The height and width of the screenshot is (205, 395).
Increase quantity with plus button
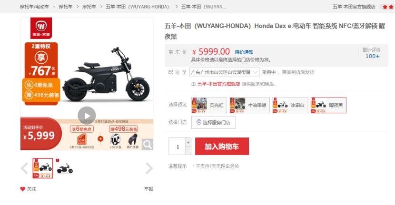point(188,143)
